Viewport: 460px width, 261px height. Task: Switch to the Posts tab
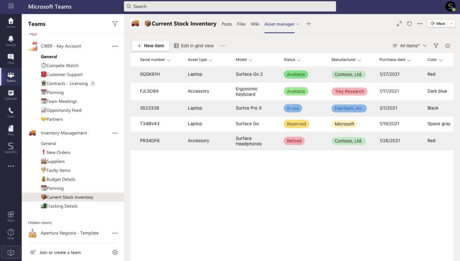click(x=226, y=24)
